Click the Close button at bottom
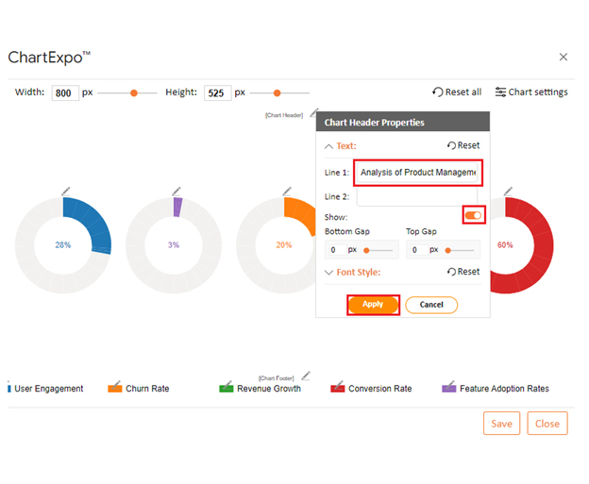This screenshot has height=484, width=589. 547,424
